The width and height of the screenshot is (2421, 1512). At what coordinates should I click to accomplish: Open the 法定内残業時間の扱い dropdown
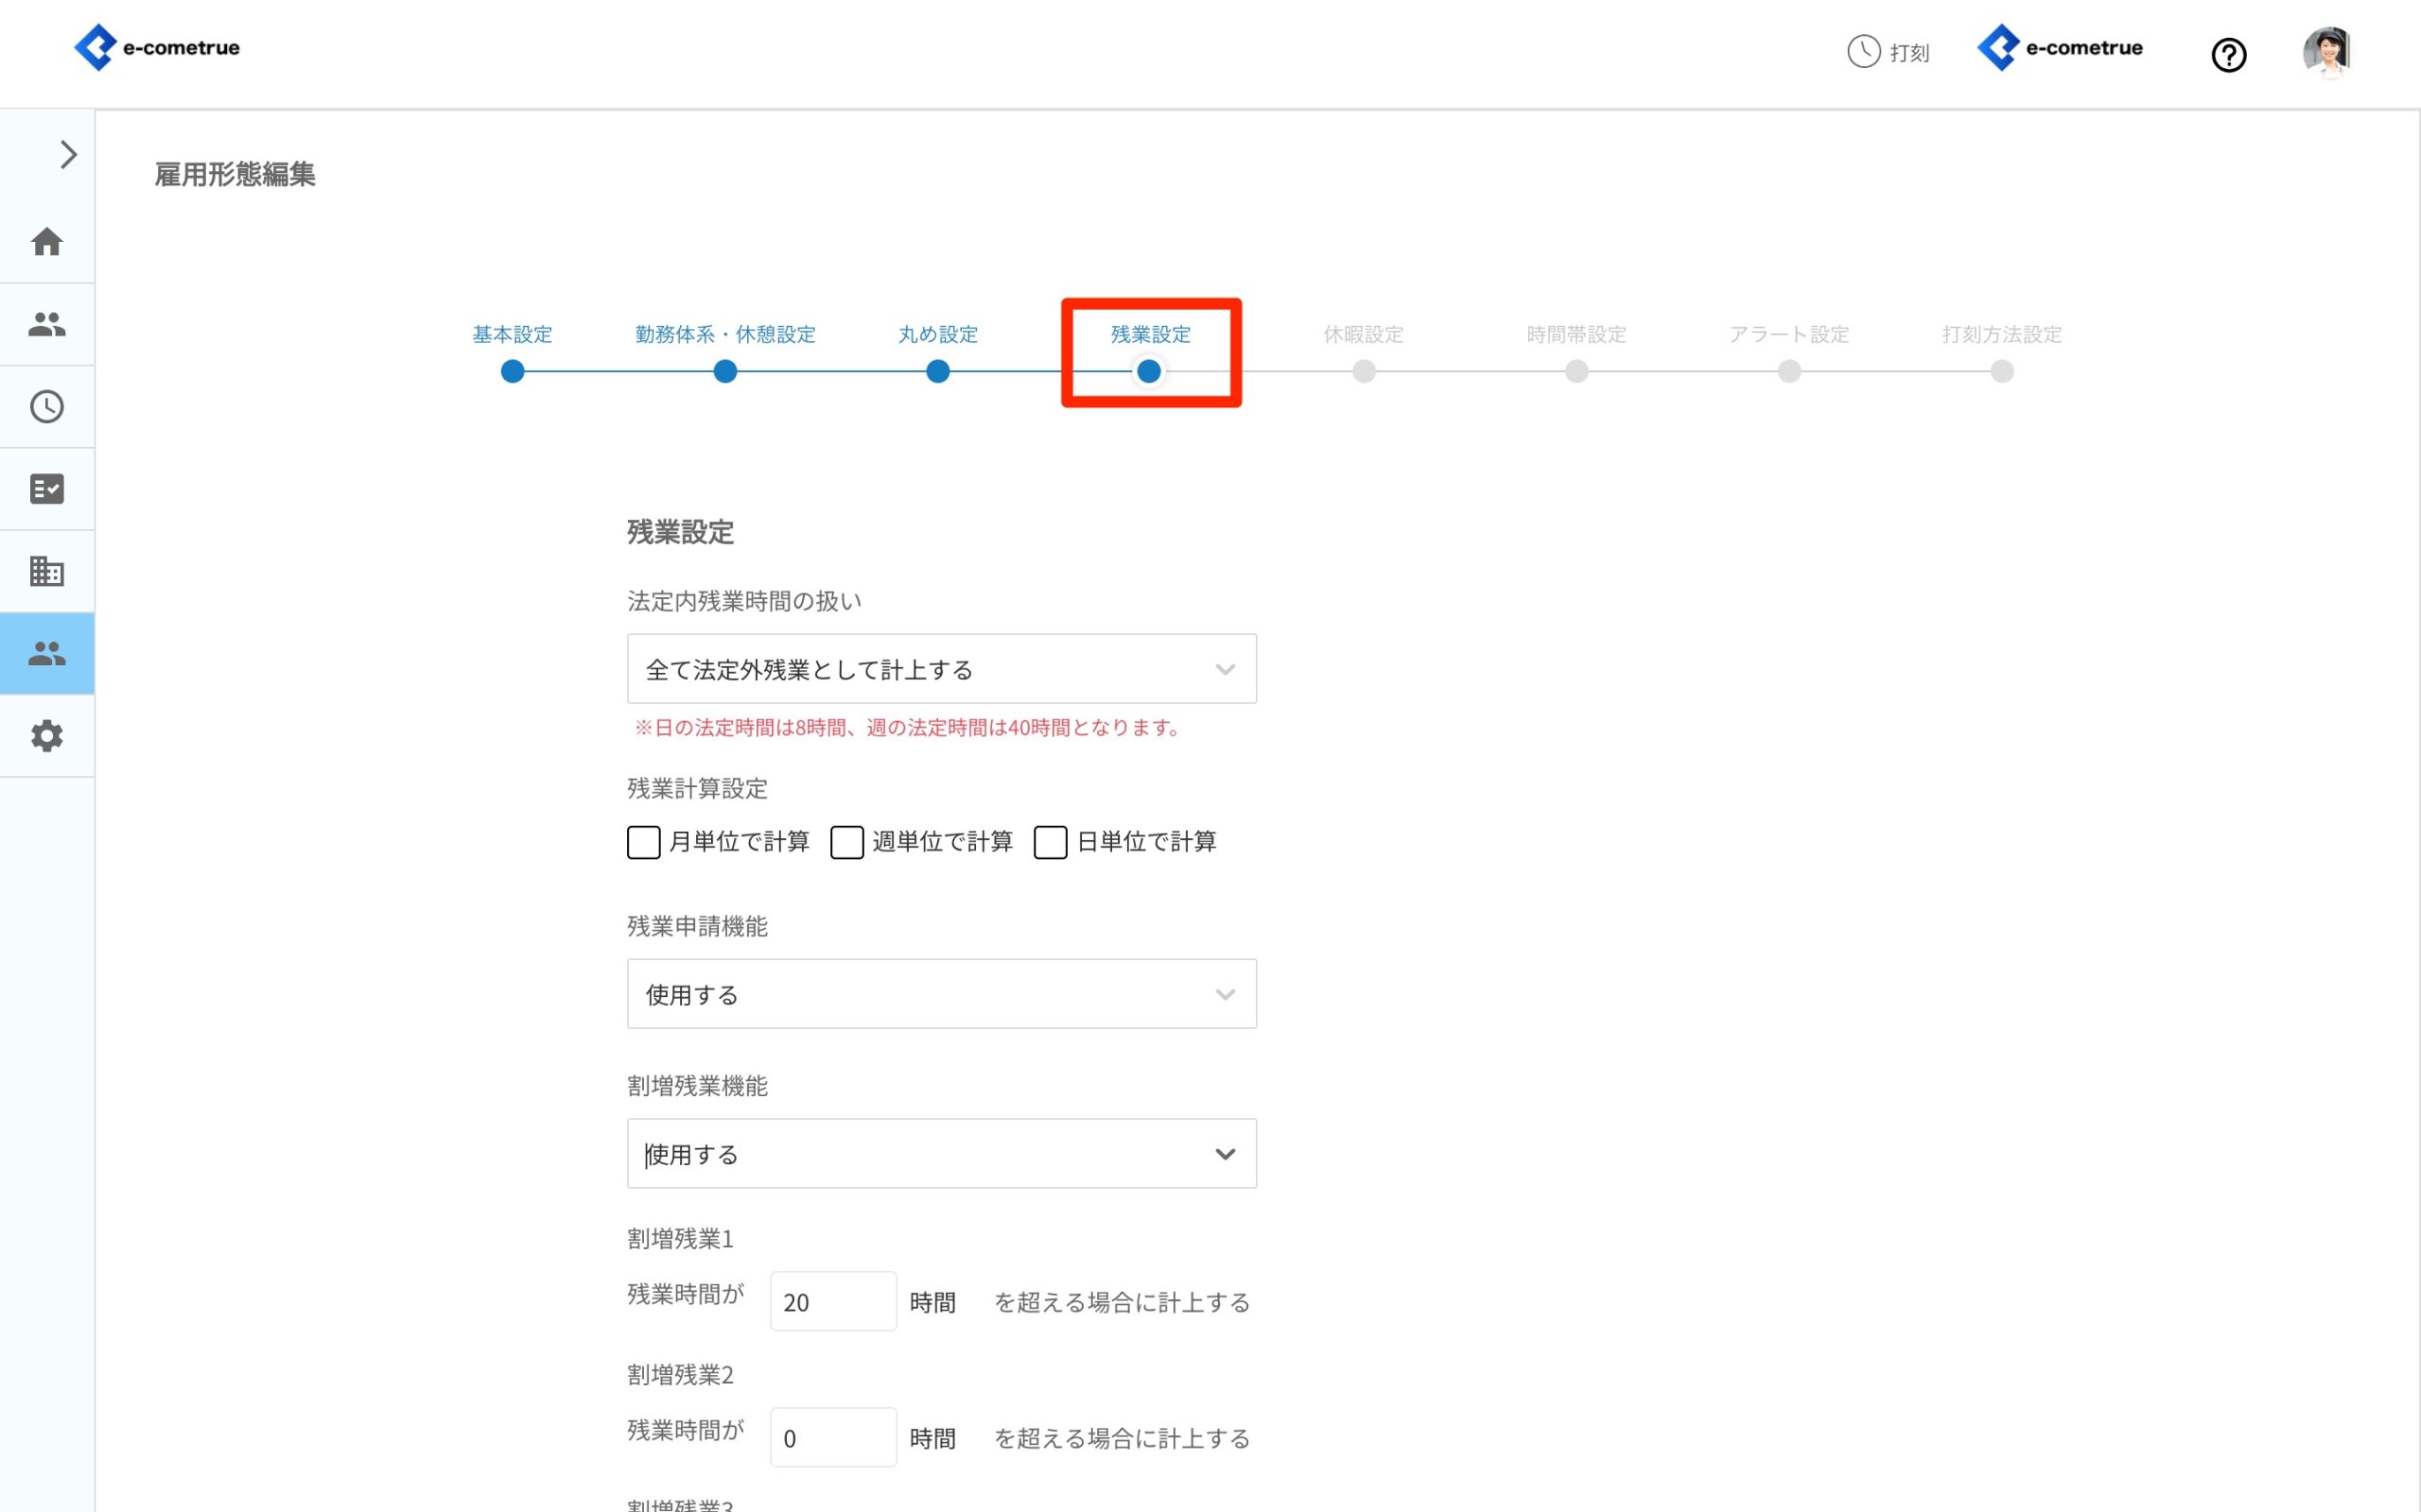[x=940, y=669]
